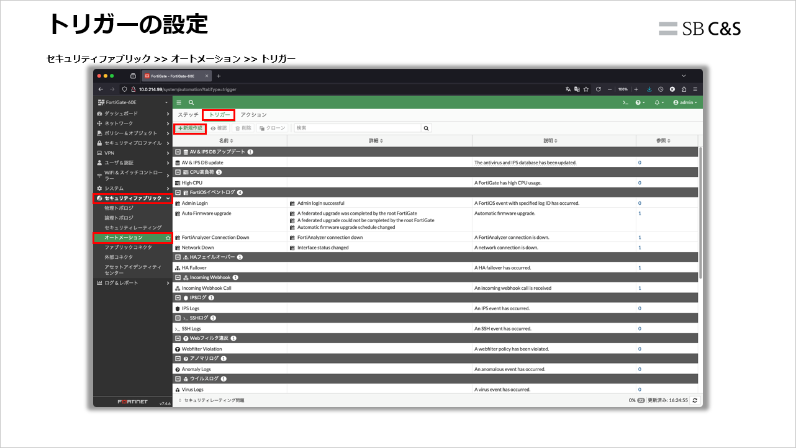Switch to the アクション tab

[253, 115]
